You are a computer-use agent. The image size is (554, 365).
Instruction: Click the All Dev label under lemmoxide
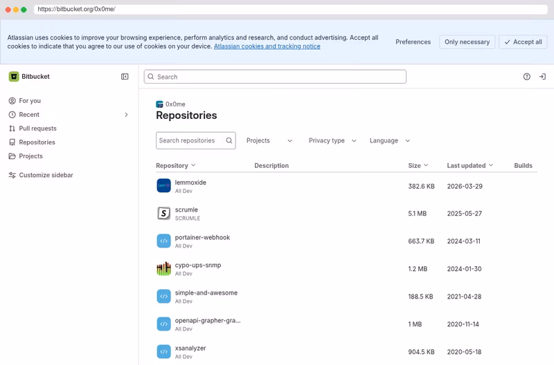pos(184,191)
